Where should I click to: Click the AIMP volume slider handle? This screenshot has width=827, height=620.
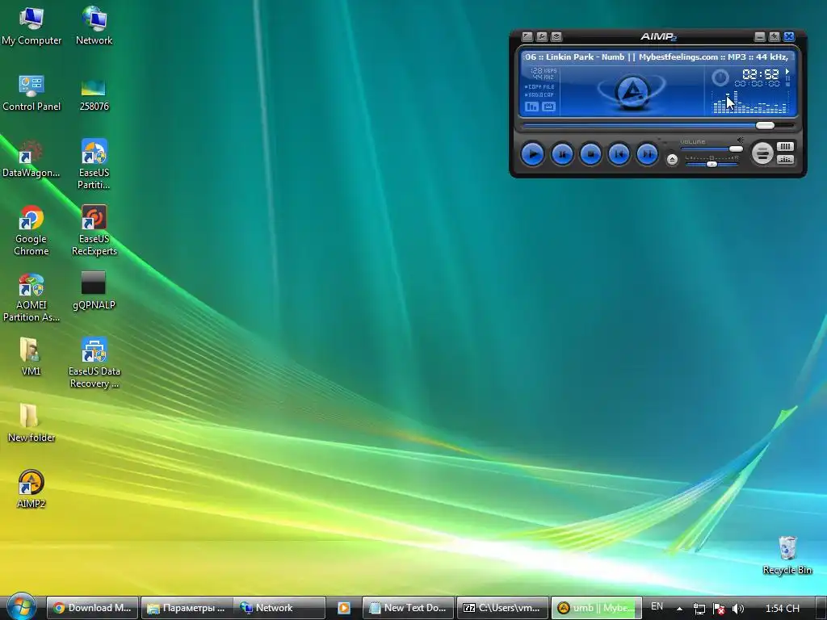736,149
